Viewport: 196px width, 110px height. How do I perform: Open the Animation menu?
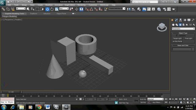point(58,5)
